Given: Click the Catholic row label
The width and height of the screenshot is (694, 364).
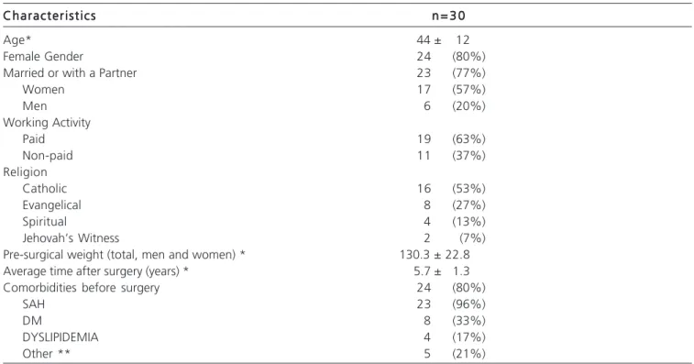Looking at the screenshot, I should (x=44, y=189).
